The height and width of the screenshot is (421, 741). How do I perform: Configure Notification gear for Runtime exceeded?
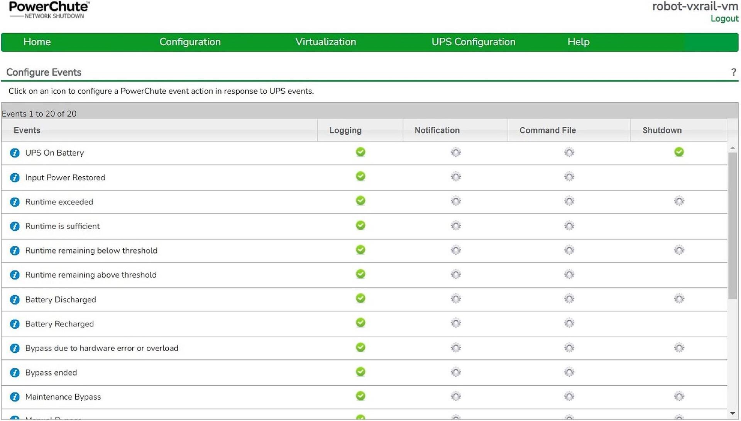tap(456, 201)
